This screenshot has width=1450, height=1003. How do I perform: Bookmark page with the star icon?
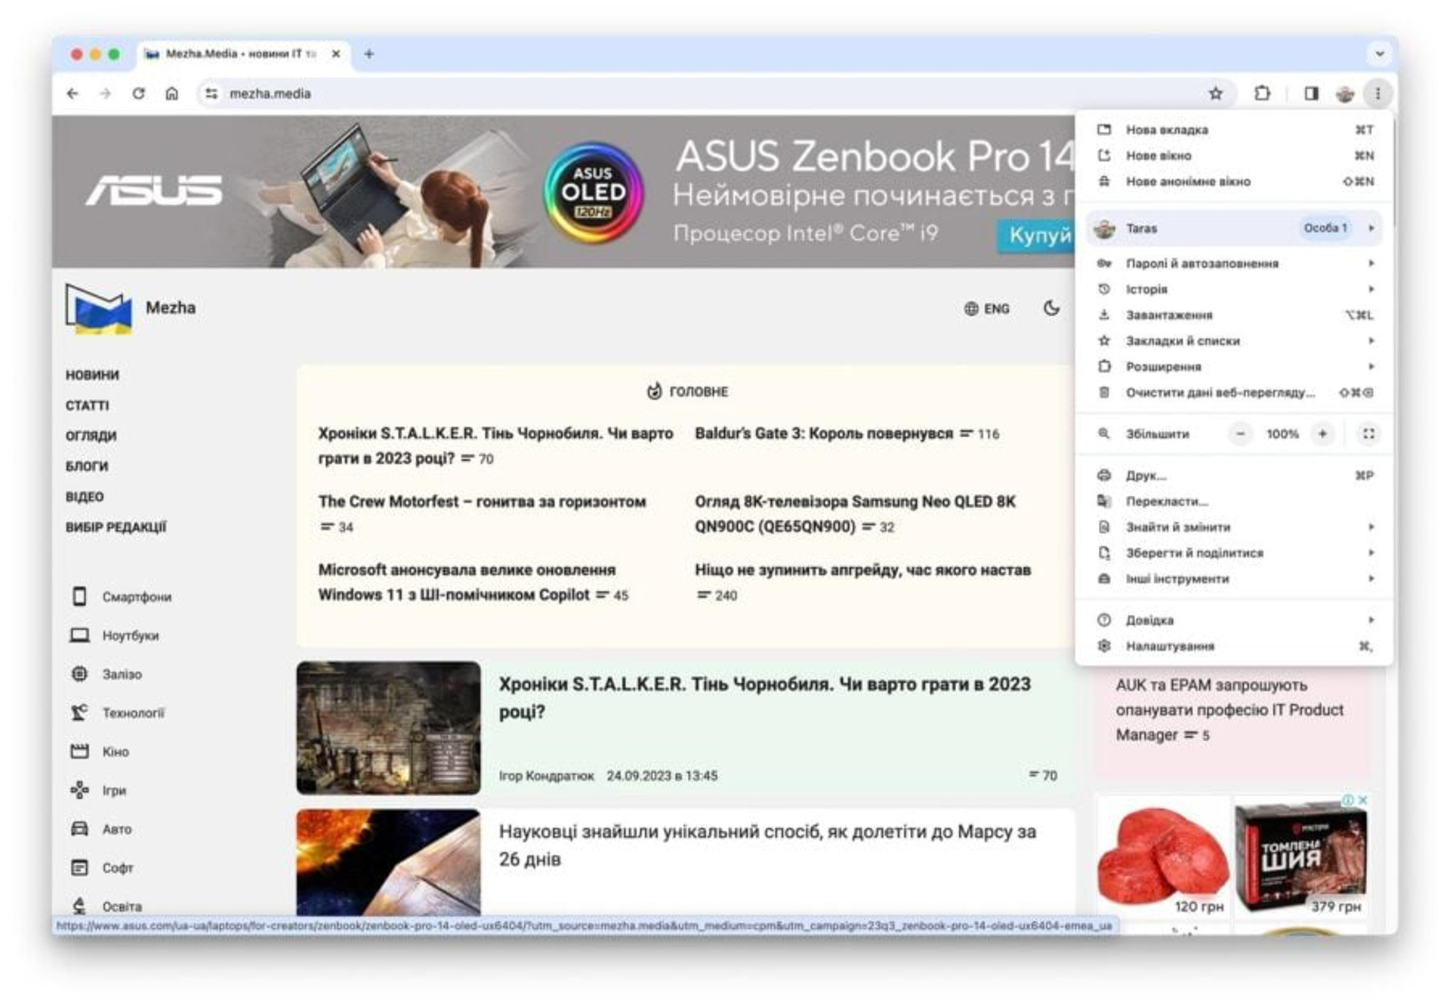pyautogui.click(x=1215, y=94)
